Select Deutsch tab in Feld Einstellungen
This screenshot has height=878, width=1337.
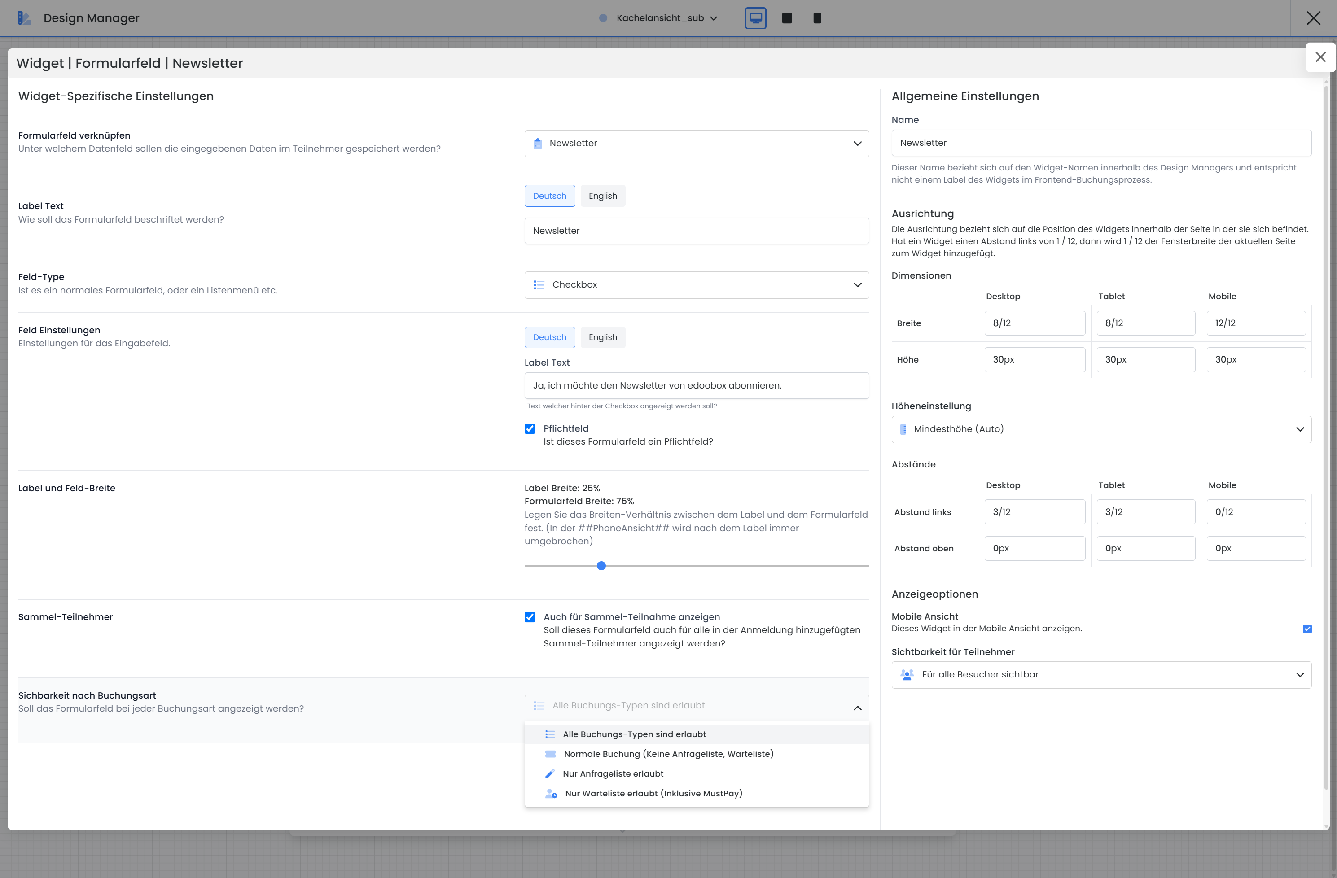coord(549,337)
